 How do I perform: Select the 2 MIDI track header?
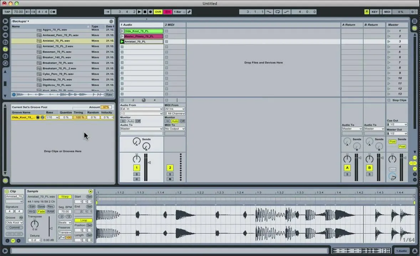[x=175, y=25]
